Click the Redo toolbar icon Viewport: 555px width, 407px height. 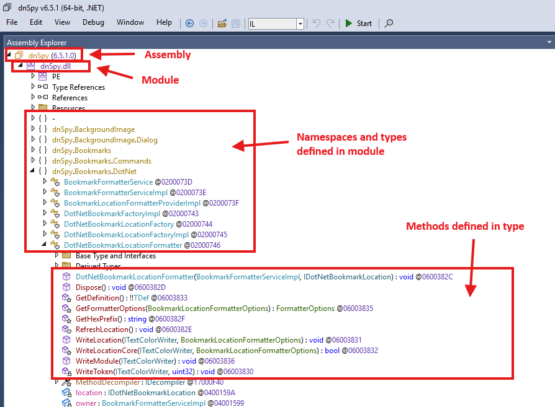330,24
